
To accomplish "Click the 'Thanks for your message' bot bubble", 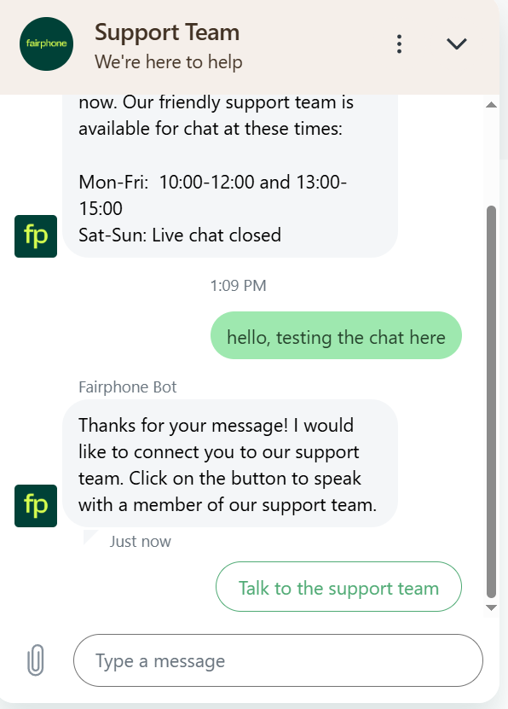I will click(x=230, y=463).
